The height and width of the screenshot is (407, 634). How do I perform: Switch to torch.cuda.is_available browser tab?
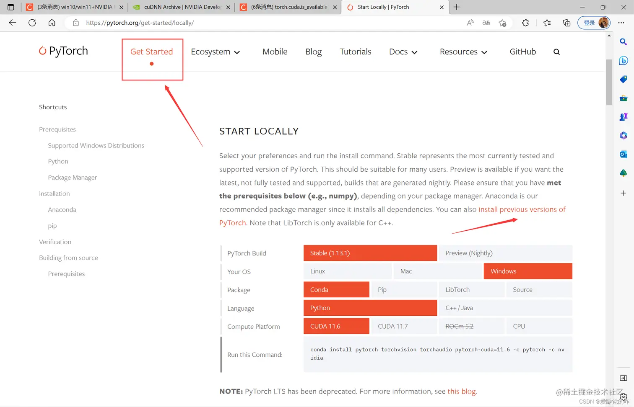[288, 7]
